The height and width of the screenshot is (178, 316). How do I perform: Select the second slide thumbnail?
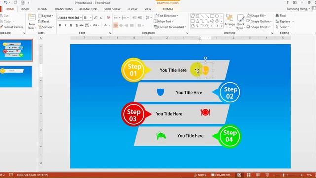pos(16,77)
